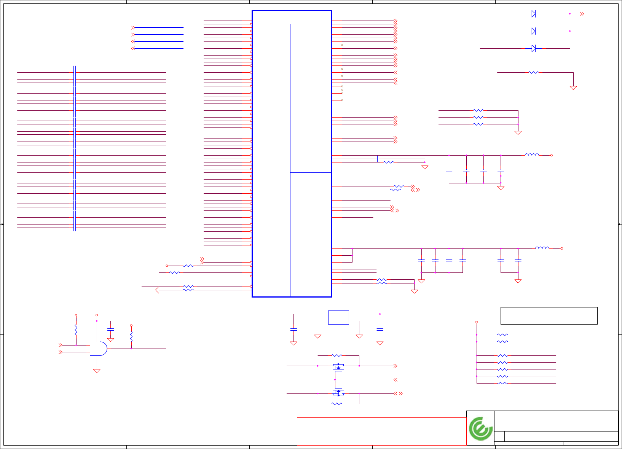This screenshot has height=449, width=622.
Task: Click the vertical blue bus bar at left
Action: 75,148
